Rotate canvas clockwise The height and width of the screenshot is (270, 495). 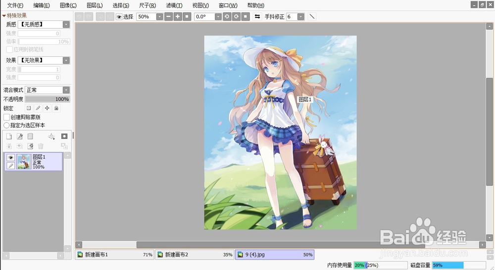(x=236, y=16)
